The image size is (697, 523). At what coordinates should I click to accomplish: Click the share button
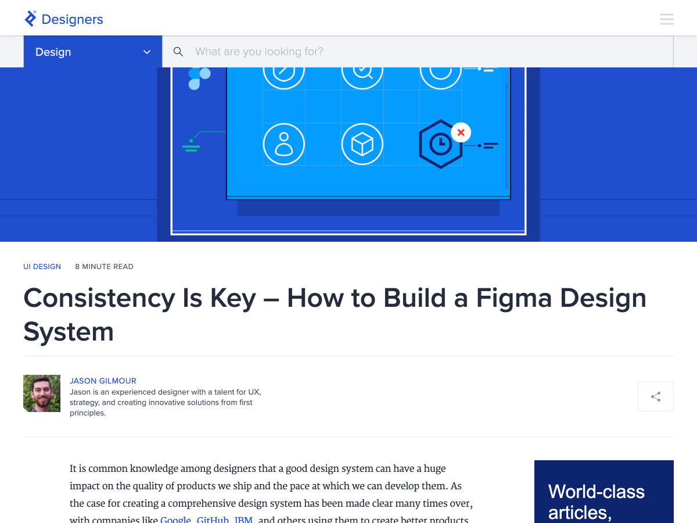656,396
